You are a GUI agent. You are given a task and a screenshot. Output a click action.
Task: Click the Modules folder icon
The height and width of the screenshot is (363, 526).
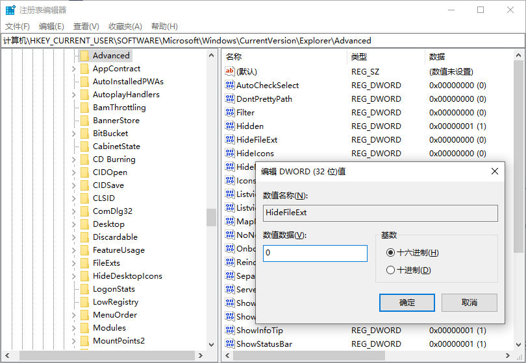tap(84, 328)
